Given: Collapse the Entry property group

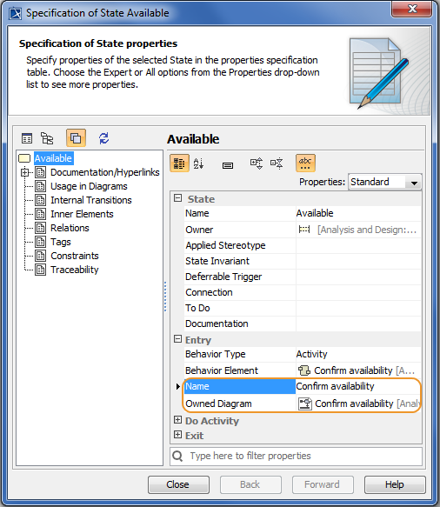Looking at the screenshot, I should click(x=177, y=339).
